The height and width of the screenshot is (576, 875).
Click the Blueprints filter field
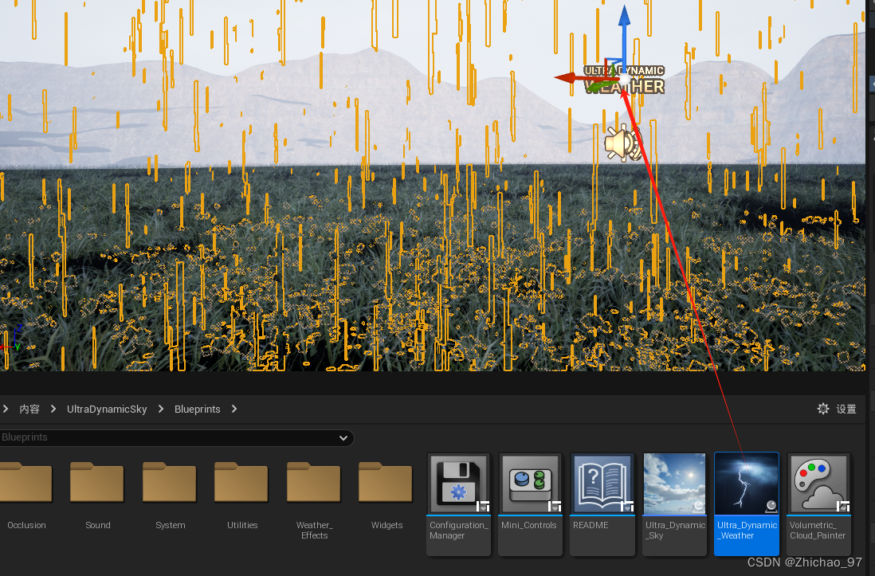(176, 437)
